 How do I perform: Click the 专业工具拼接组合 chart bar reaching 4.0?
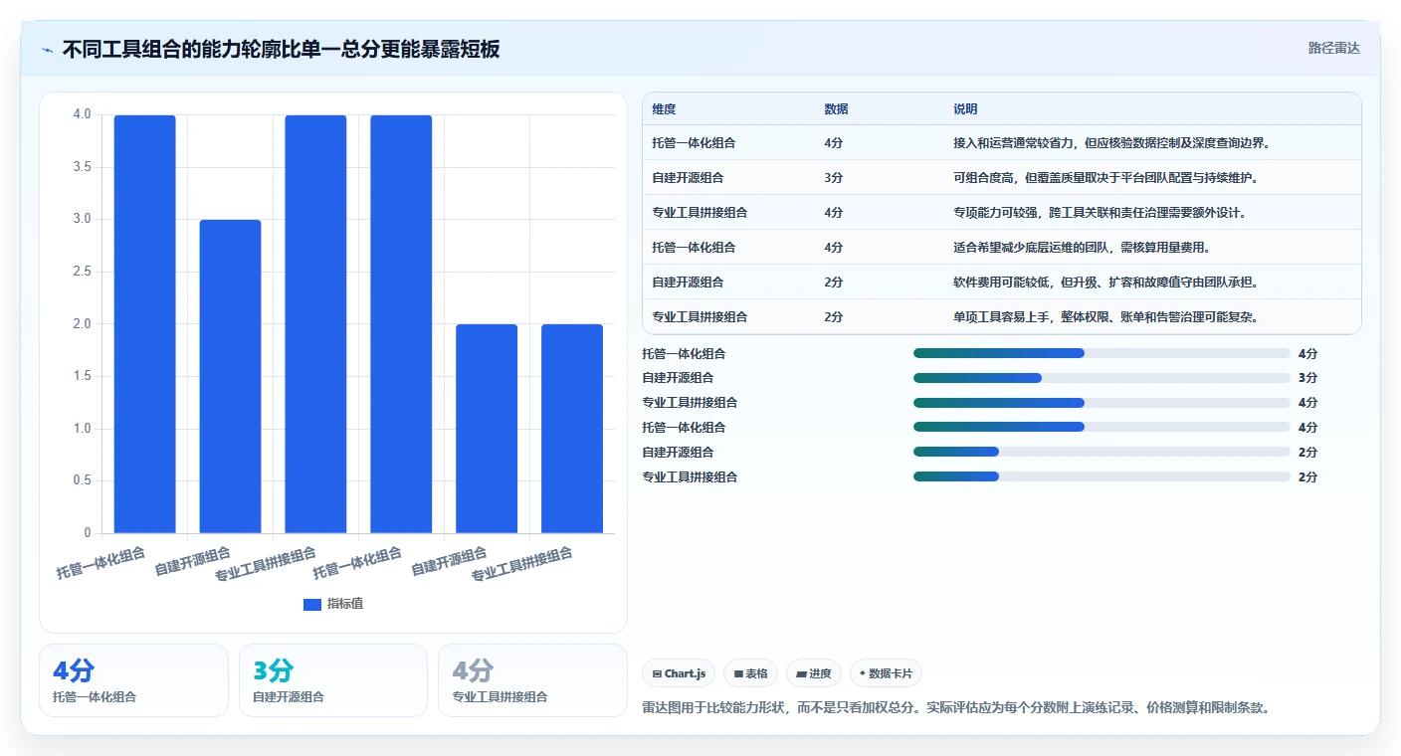pos(315,324)
